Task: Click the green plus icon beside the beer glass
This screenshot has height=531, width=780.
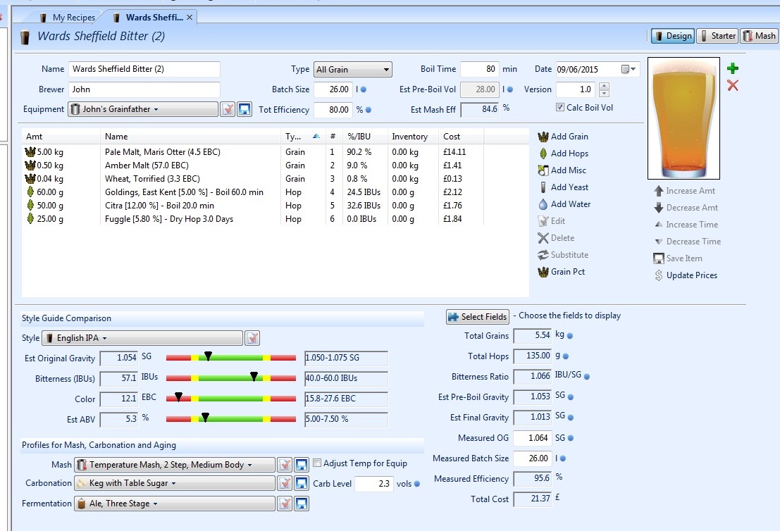Action: [x=733, y=68]
